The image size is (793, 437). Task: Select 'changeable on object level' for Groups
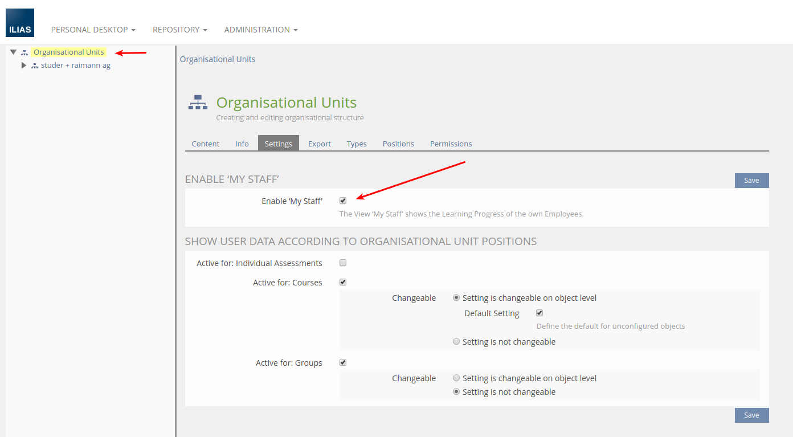pos(456,378)
